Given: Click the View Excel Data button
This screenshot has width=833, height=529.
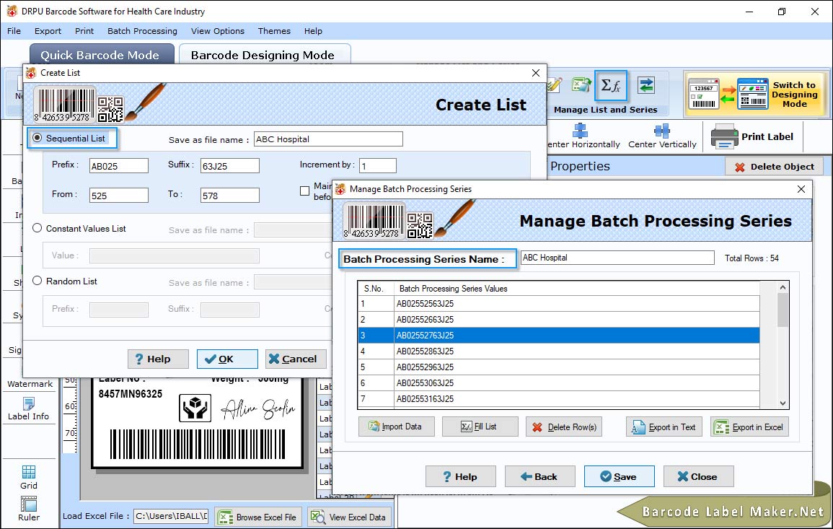Looking at the screenshot, I should tap(349, 517).
